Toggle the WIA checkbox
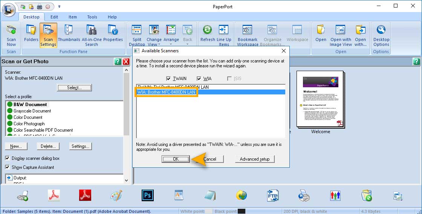Viewport: 422px width, 214px height. click(x=199, y=79)
